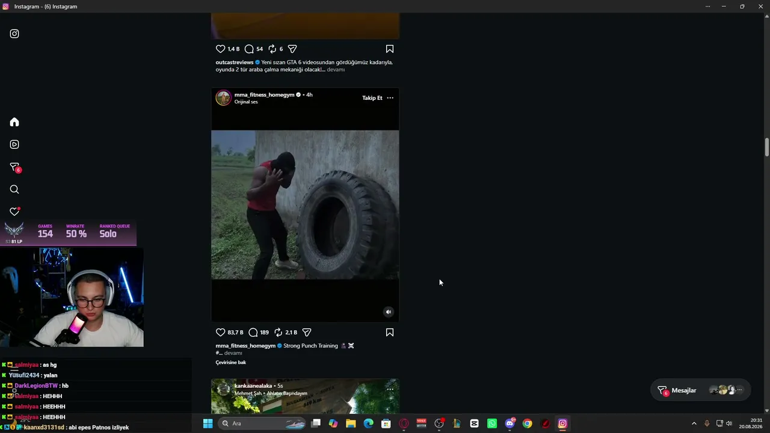Open Opera GX from the taskbar
The width and height of the screenshot is (770, 433).
[x=404, y=423]
